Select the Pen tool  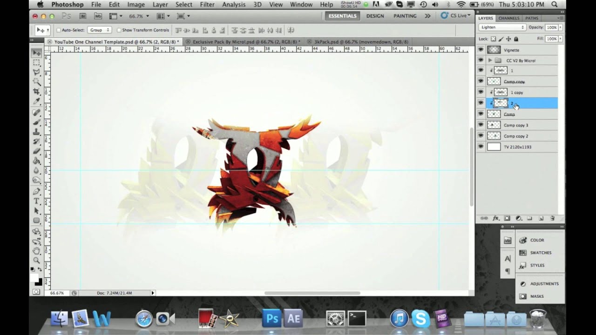pos(37,191)
